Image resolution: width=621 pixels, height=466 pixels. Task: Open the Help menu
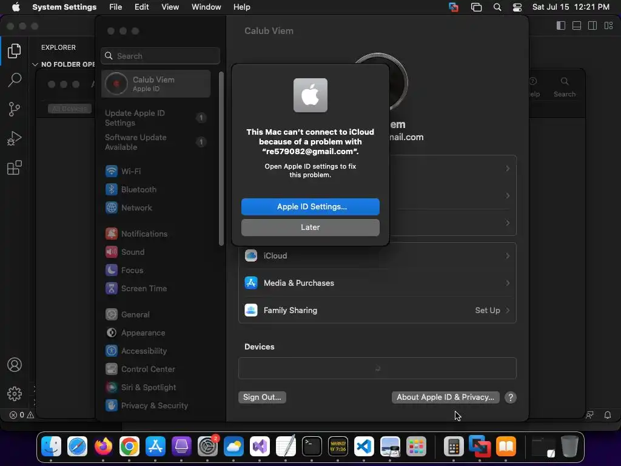[x=241, y=7]
